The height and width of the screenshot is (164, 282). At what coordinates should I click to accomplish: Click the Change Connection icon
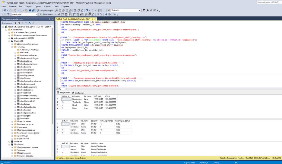(x=8, y=14)
